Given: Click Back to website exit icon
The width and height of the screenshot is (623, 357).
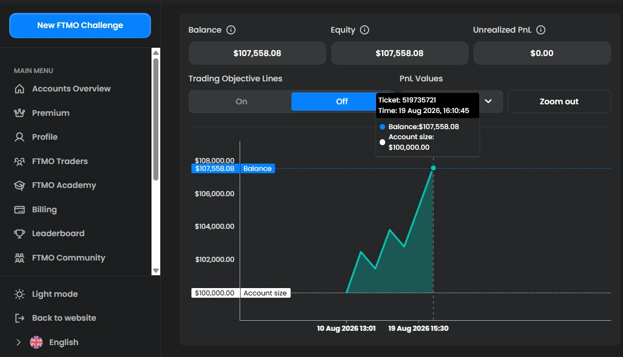Looking at the screenshot, I should 19,318.
